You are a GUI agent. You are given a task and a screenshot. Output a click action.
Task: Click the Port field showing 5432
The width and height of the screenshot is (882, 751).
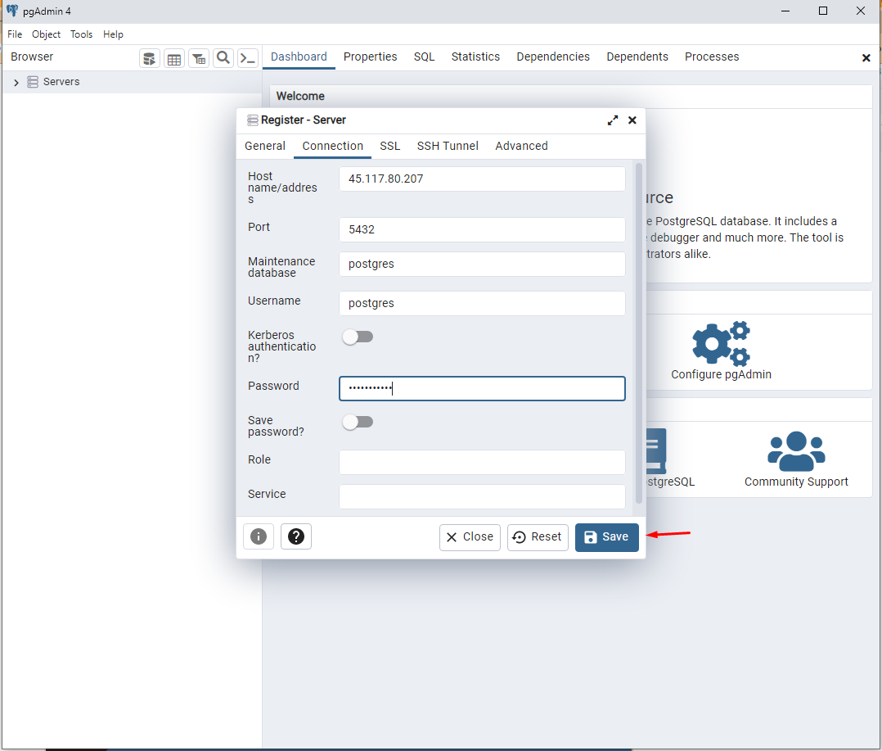pyautogui.click(x=482, y=229)
